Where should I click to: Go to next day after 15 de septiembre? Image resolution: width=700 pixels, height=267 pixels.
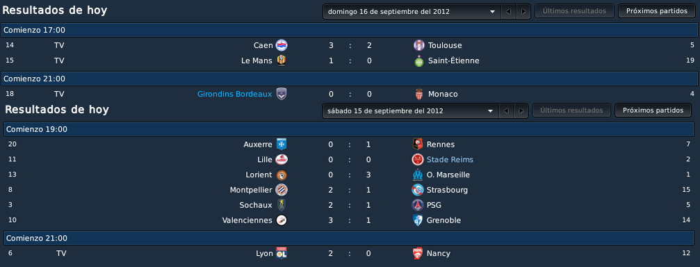click(x=521, y=111)
